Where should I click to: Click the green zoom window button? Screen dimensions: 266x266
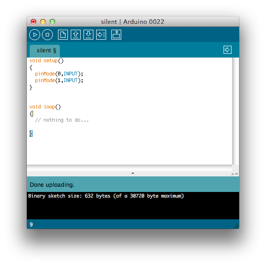tap(52, 22)
